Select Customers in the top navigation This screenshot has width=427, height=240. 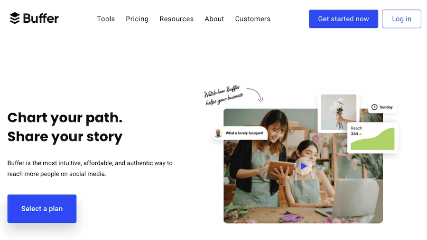[253, 19]
